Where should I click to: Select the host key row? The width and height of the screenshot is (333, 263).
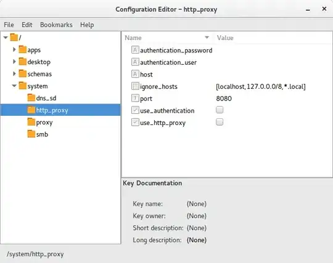point(226,75)
